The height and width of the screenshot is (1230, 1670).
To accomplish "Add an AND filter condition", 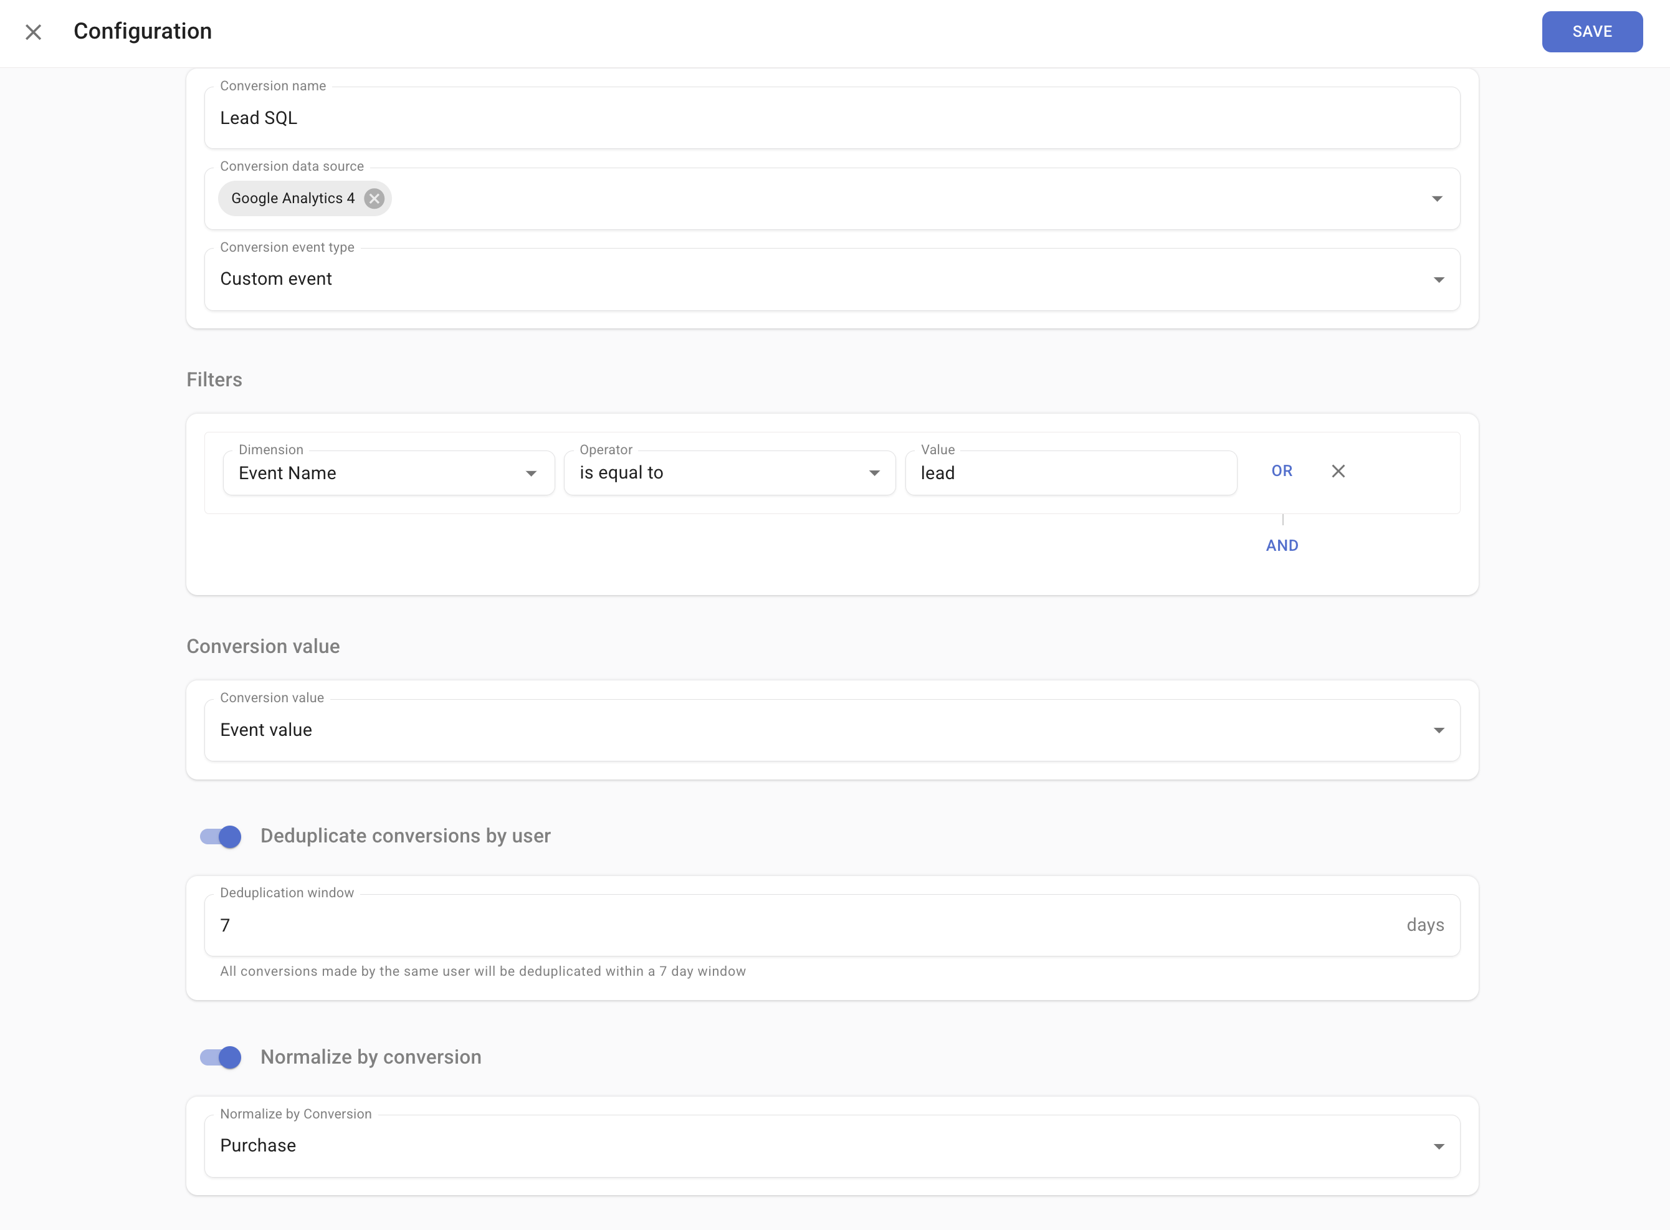I will [x=1281, y=545].
